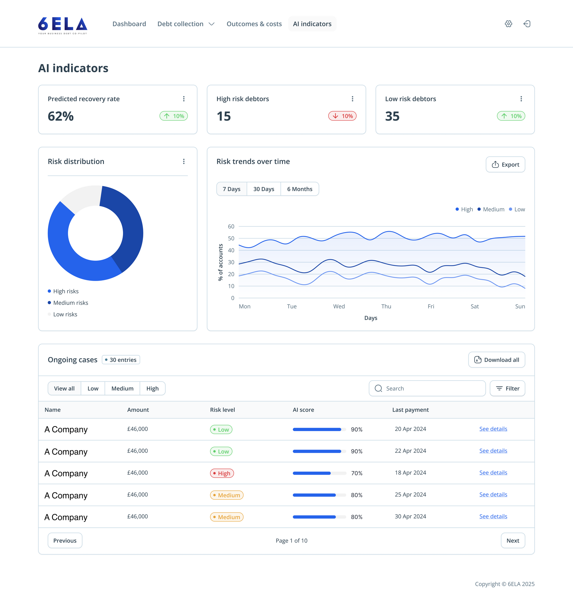The width and height of the screenshot is (573, 613).
Task: Open options menu on Low risk debtors card
Action: click(x=521, y=99)
